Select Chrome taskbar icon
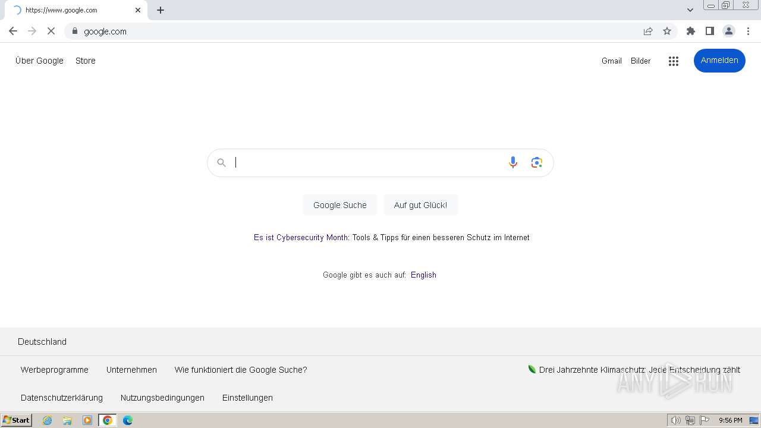The width and height of the screenshot is (761, 428). (x=108, y=420)
